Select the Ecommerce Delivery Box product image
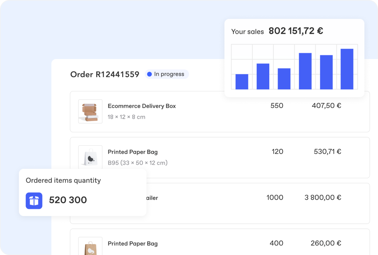378x255 pixels. point(90,111)
